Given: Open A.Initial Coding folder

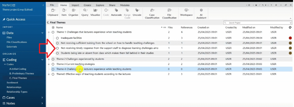Looking at the screenshot, I should coord(18,69).
